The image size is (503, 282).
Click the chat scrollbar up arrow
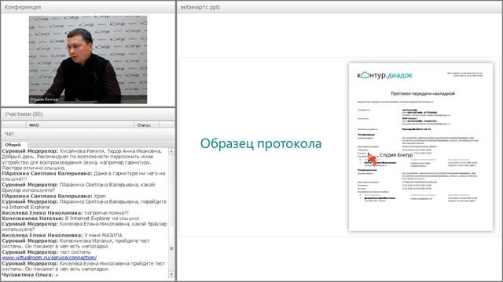(x=171, y=151)
